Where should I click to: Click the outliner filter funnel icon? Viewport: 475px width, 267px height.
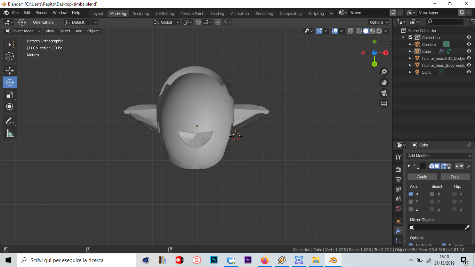tap(473, 22)
